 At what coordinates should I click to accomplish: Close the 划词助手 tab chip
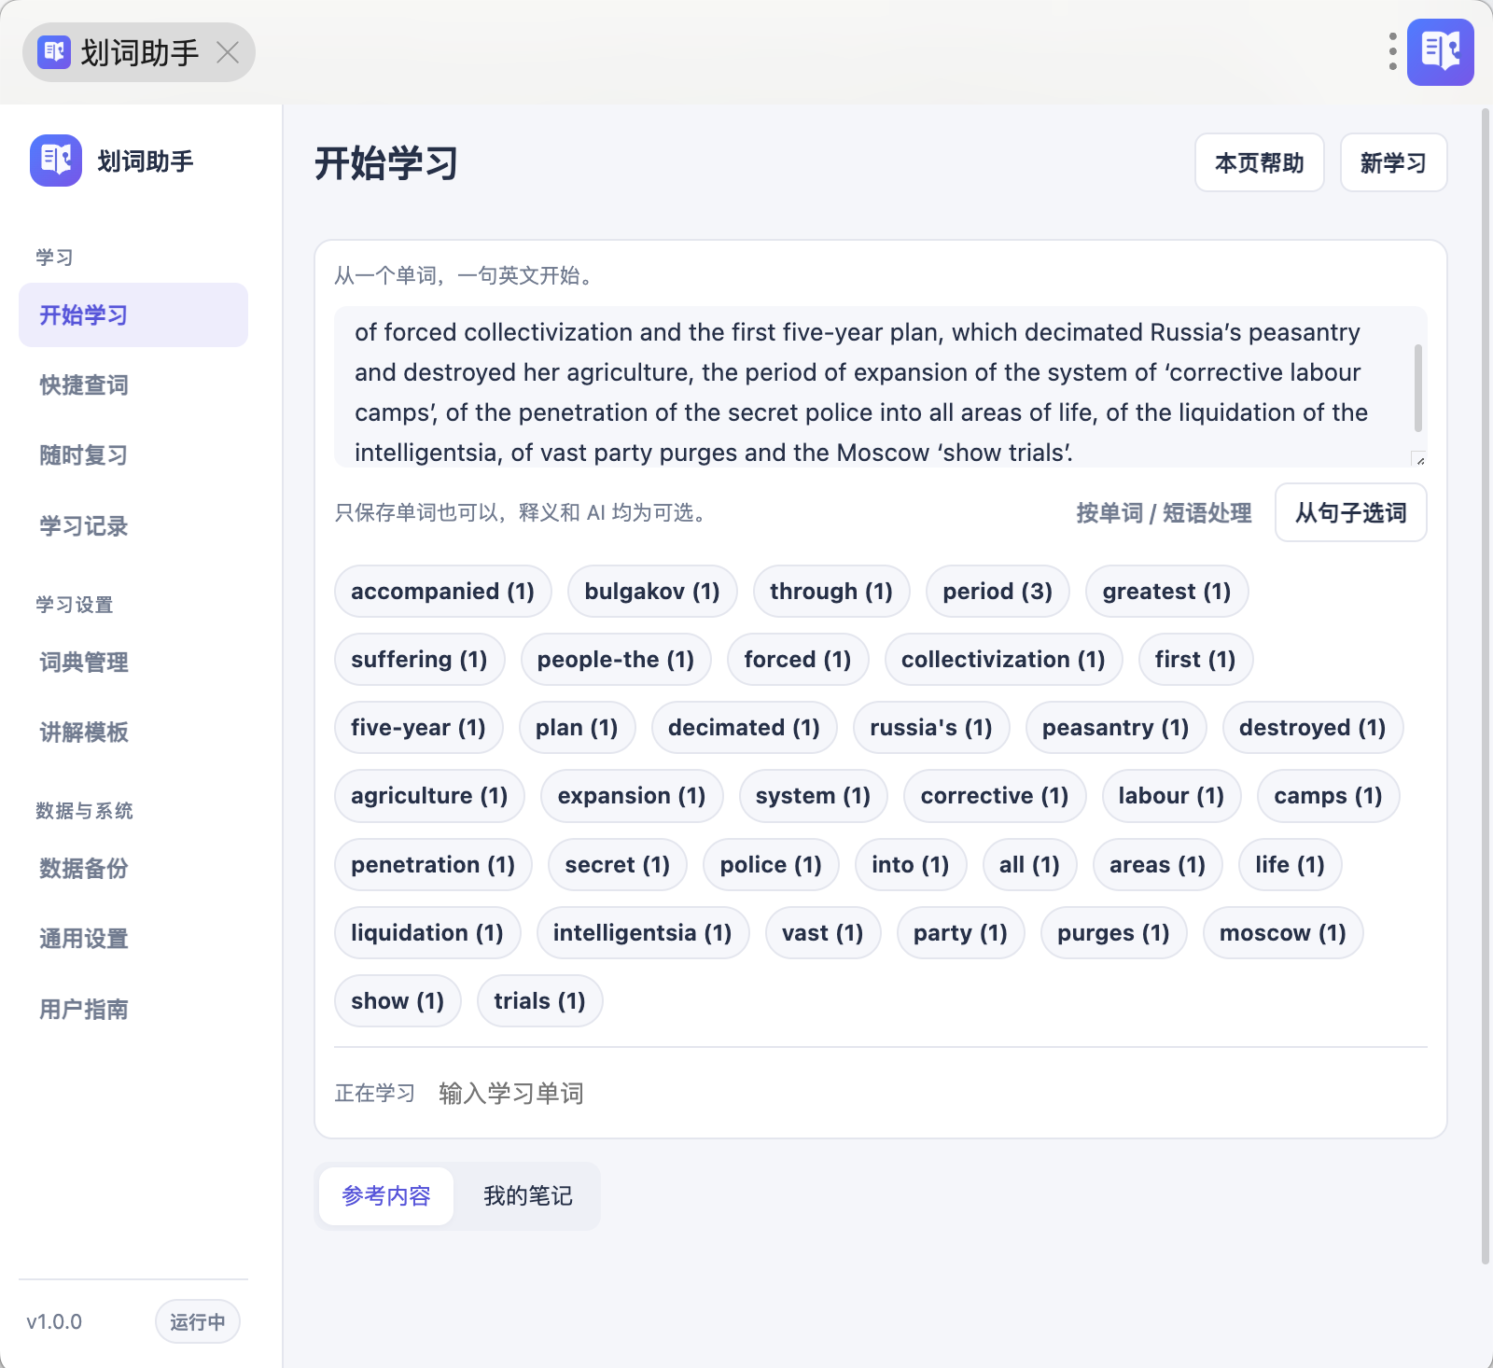pos(228,52)
